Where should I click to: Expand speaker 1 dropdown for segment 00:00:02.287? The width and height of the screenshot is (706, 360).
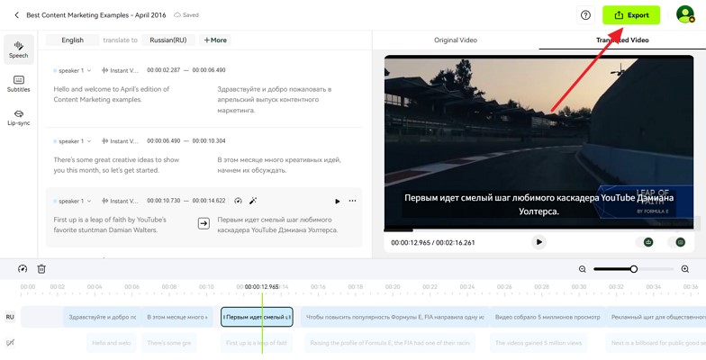click(x=72, y=70)
